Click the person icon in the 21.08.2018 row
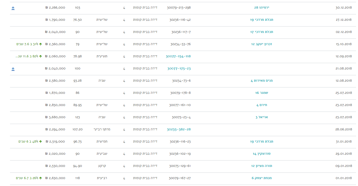Screen dimensions: 358x186 (x=13, y=69)
